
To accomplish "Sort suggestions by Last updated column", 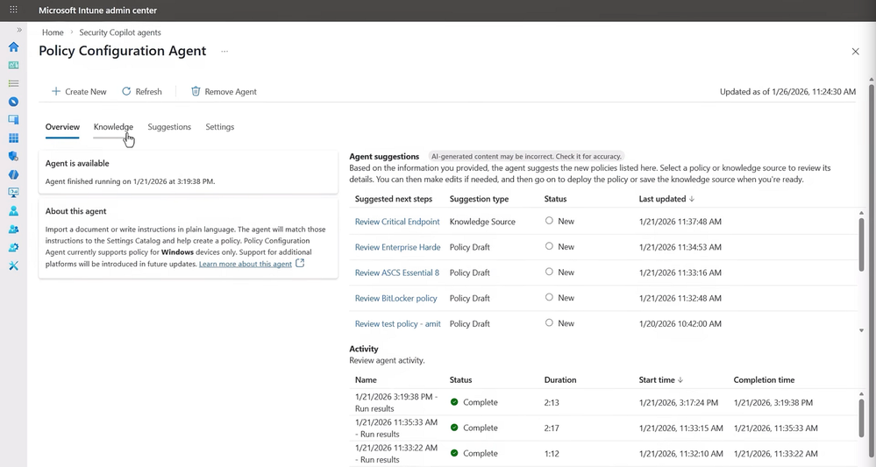I will click(666, 199).
